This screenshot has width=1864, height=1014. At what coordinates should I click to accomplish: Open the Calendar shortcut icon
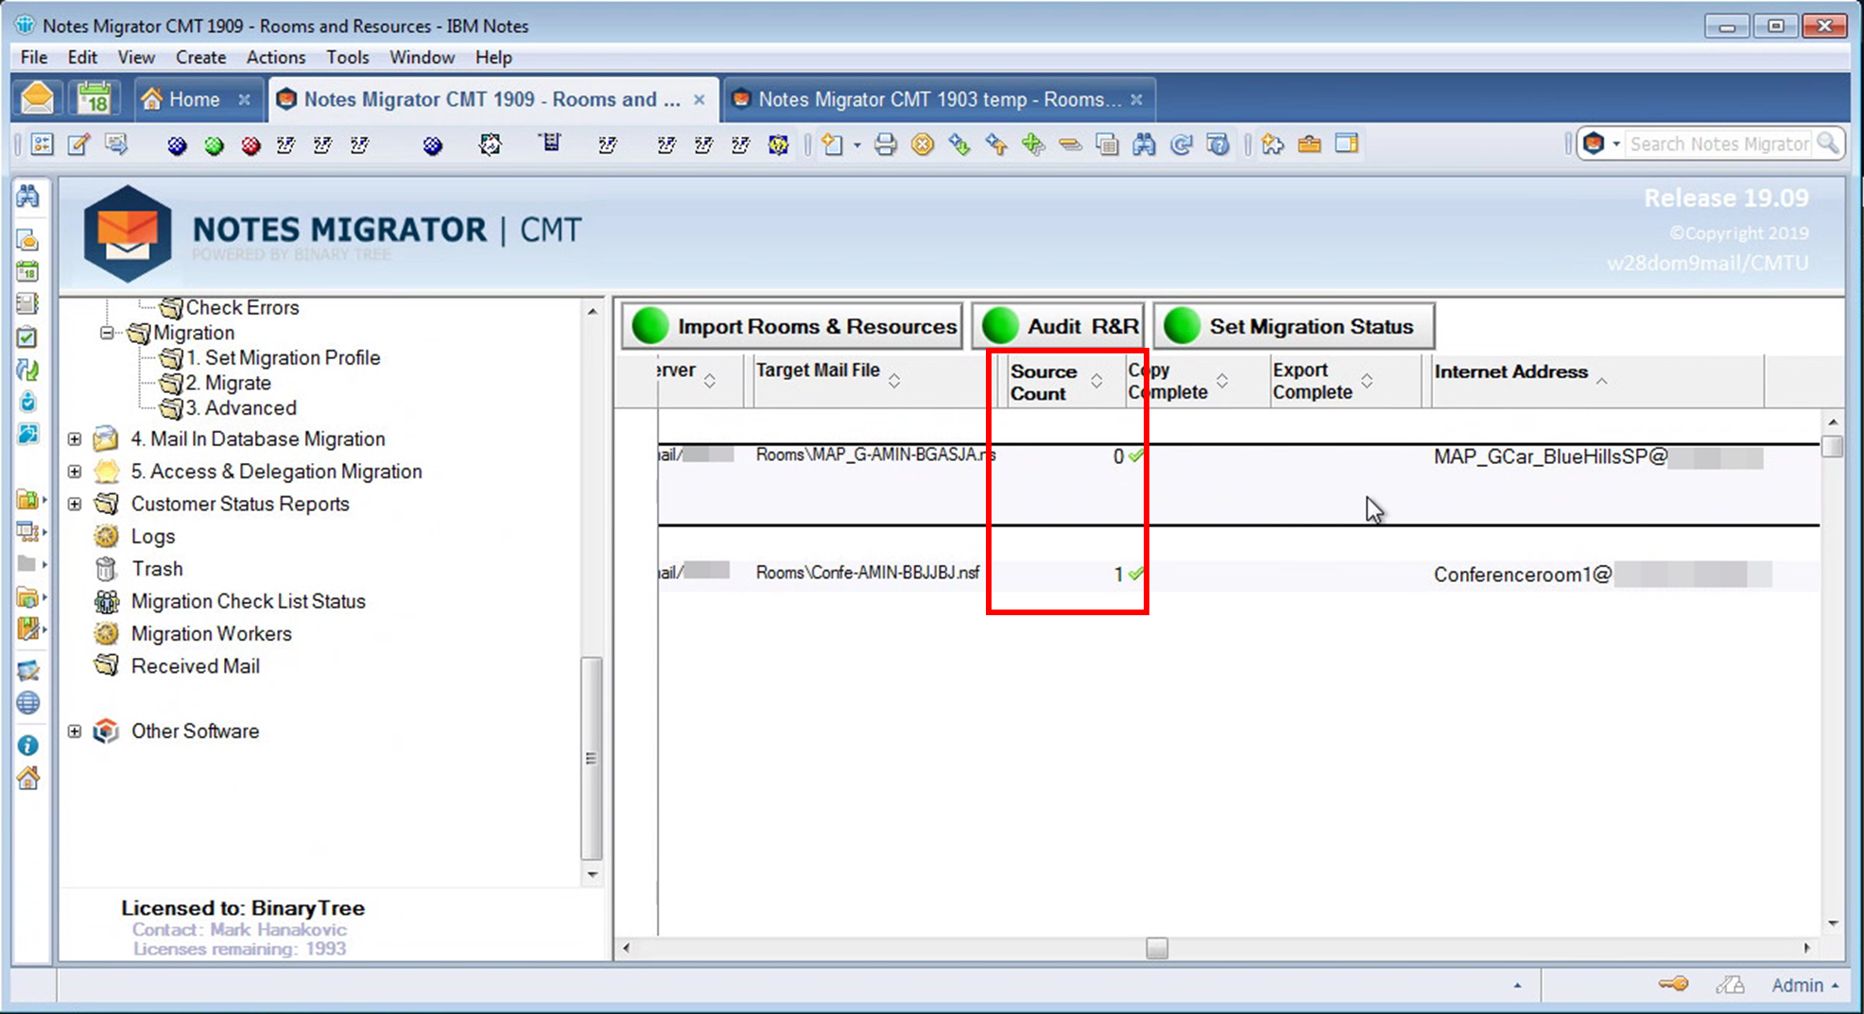[94, 98]
